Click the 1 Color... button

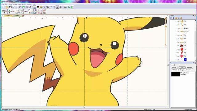[x=182, y=68]
